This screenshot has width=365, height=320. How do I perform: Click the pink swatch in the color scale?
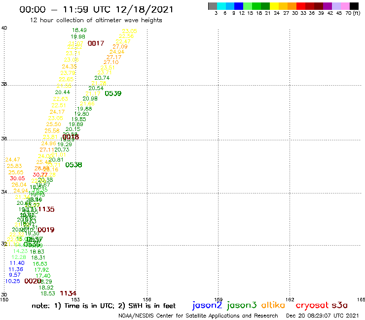click(345, 6)
